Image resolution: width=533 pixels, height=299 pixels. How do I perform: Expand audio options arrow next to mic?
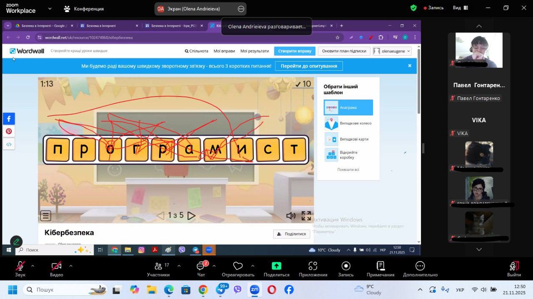[32, 266]
